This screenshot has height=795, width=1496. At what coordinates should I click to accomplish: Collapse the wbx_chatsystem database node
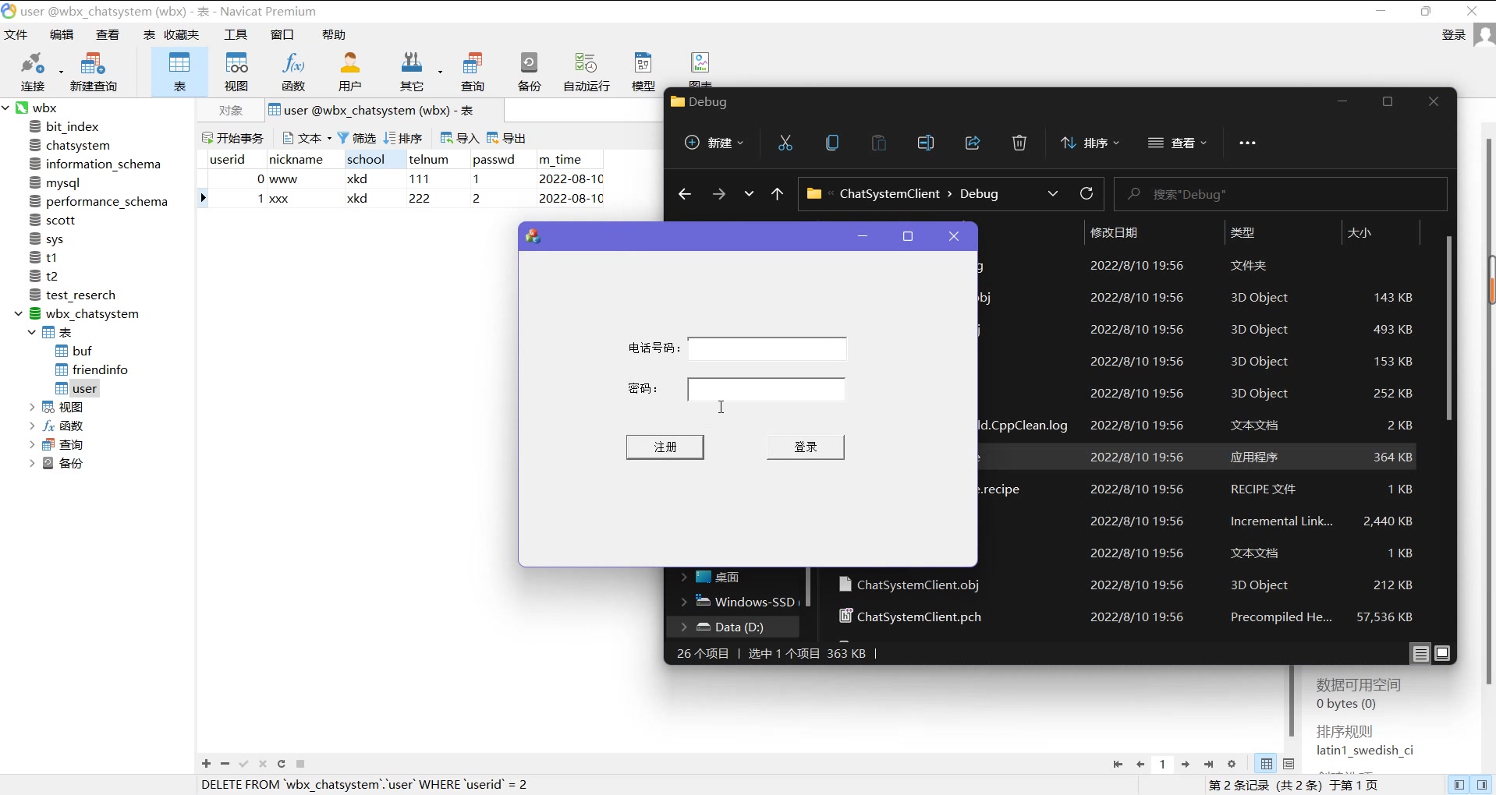coord(18,313)
